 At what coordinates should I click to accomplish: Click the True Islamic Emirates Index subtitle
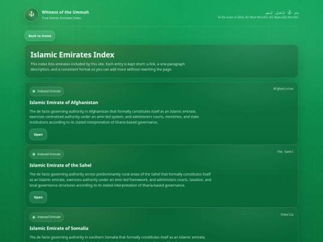(62, 18)
